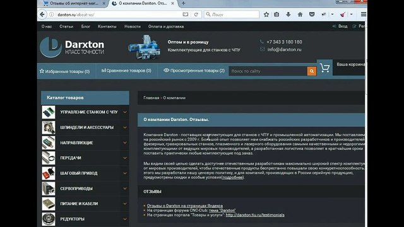Viewport: 404px width, 227px height.
Task: Click the browser back arrow button
Action: pos(42,15)
